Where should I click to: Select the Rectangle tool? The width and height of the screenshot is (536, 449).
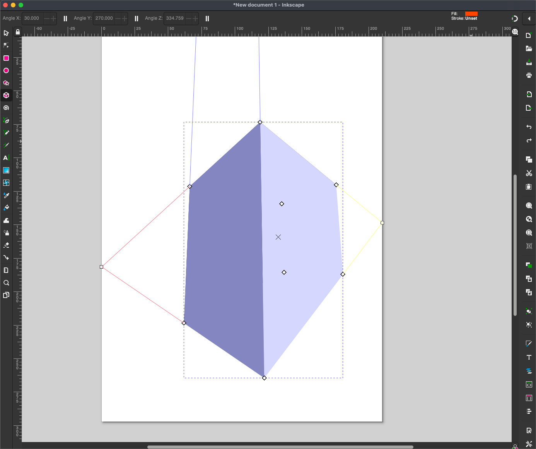point(6,58)
